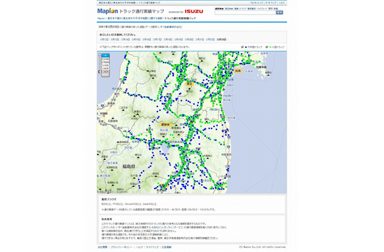Select the 3月16日 date link
384x252 pixels.
click(x=147, y=40)
